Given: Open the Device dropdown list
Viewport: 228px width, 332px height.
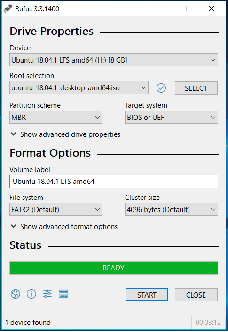Looking at the screenshot, I should [x=114, y=60].
